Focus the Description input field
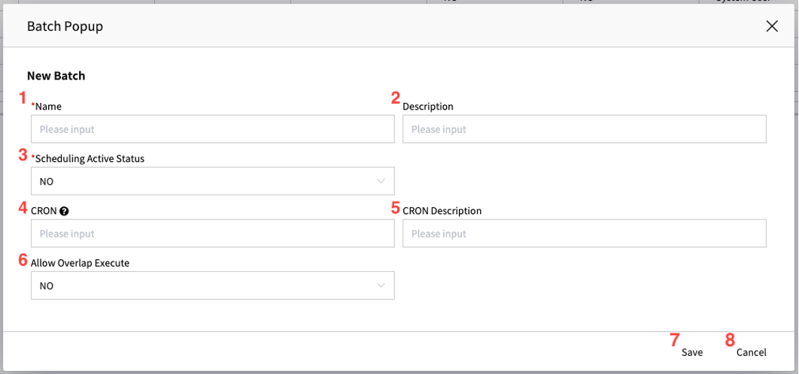 click(x=585, y=128)
